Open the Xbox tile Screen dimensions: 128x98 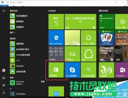point(106,22)
